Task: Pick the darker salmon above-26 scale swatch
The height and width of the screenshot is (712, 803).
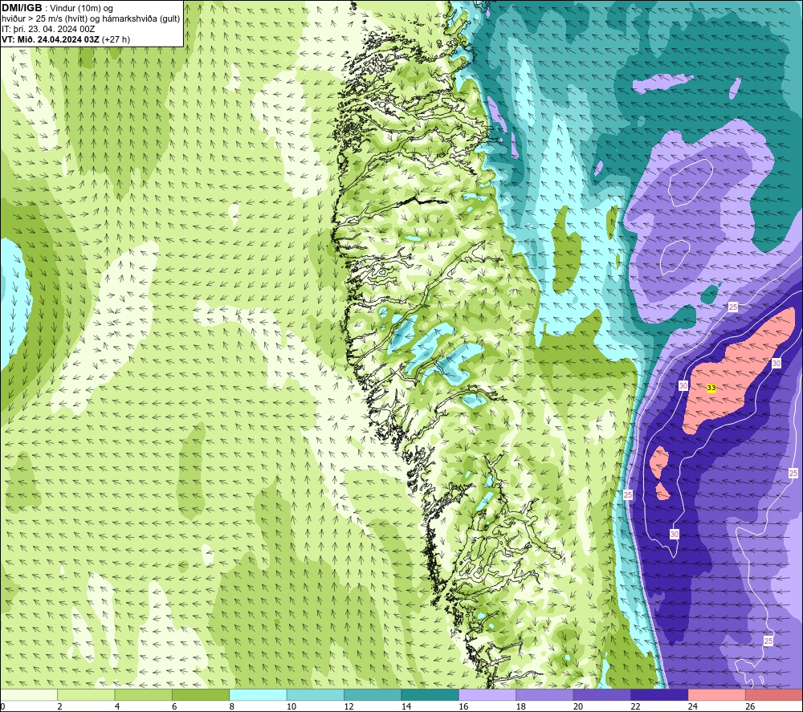Action: 774,694
